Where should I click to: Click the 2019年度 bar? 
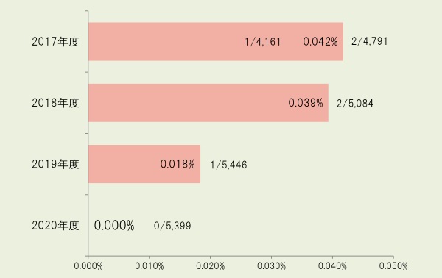144,164
